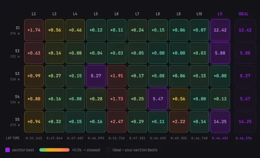Click the purple 0:46.401 lap time
This screenshot has width=260, height=158.
pyautogui.click(x=220, y=138)
